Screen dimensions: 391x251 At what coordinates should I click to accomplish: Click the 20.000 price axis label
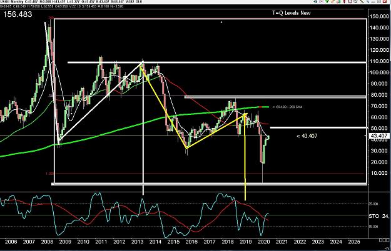tap(379, 162)
